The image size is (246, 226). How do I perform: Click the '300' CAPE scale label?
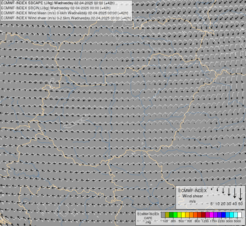coord(173,221)
